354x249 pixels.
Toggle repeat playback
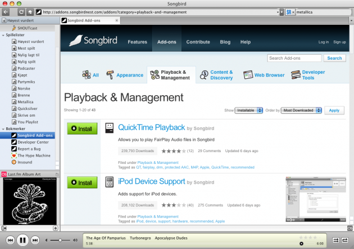point(345,240)
